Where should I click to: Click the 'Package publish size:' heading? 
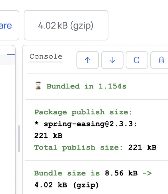[x=83, y=112]
